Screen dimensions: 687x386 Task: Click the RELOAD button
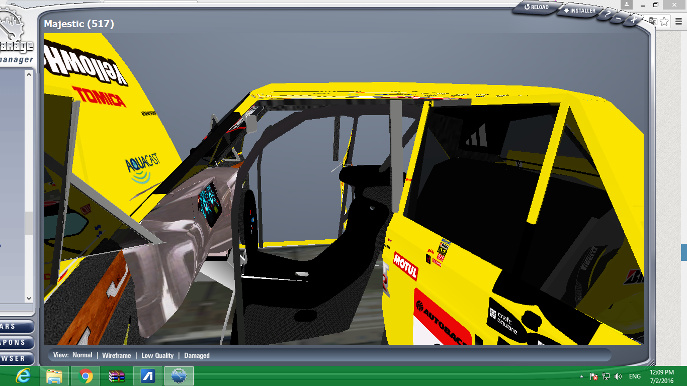(x=536, y=8)
